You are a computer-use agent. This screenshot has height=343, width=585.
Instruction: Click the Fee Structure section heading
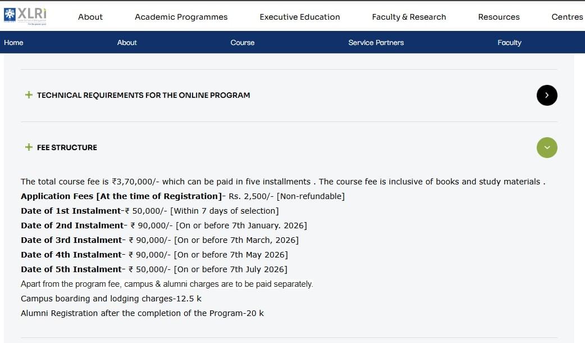(x=67, y=147)
